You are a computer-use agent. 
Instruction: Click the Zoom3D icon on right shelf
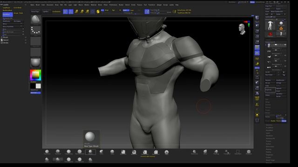tap(257, 88)
